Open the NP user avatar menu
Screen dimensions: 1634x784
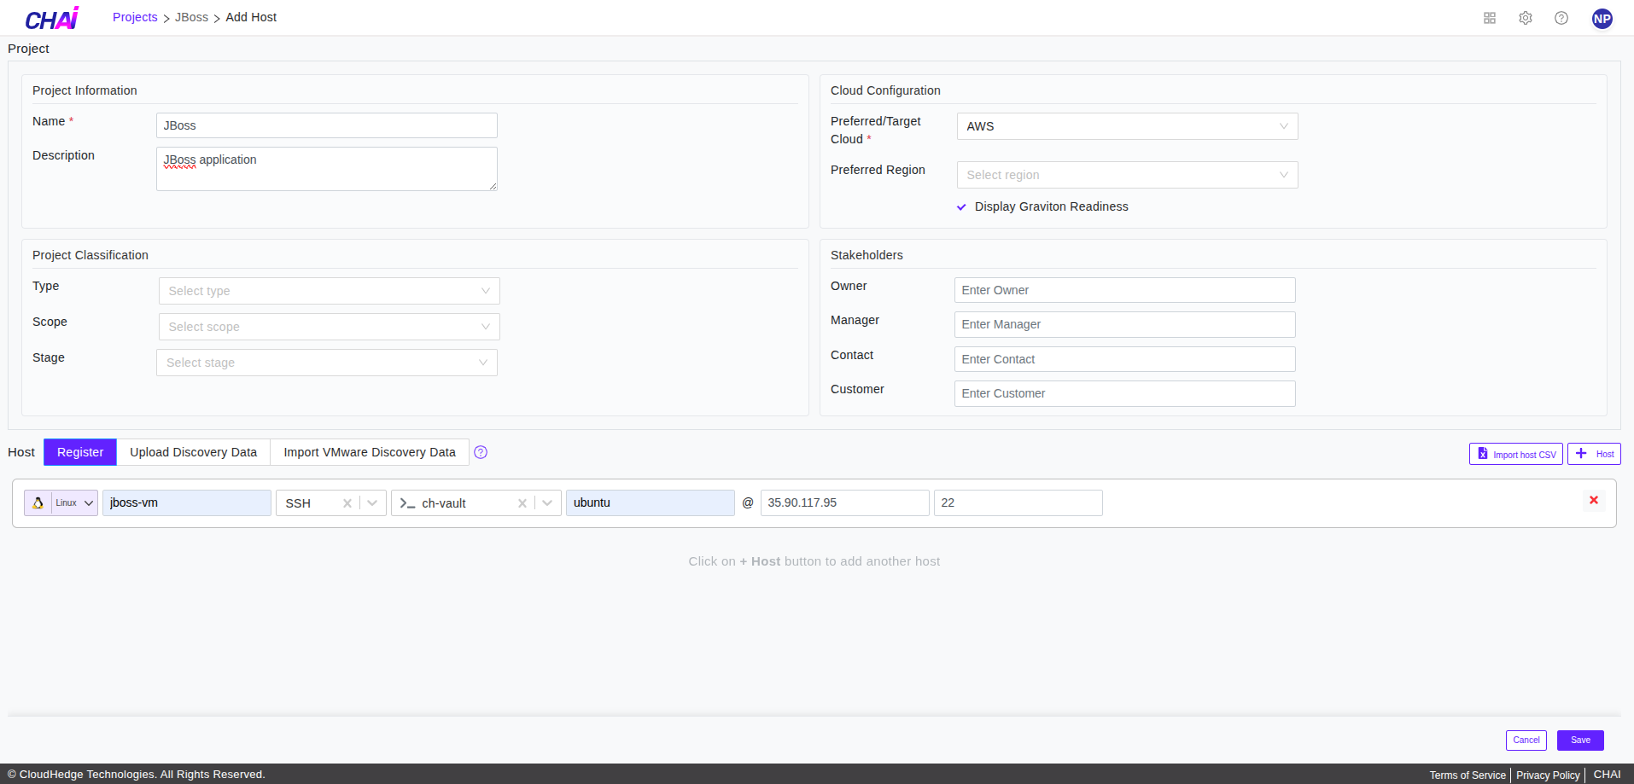coord(1602,18)
